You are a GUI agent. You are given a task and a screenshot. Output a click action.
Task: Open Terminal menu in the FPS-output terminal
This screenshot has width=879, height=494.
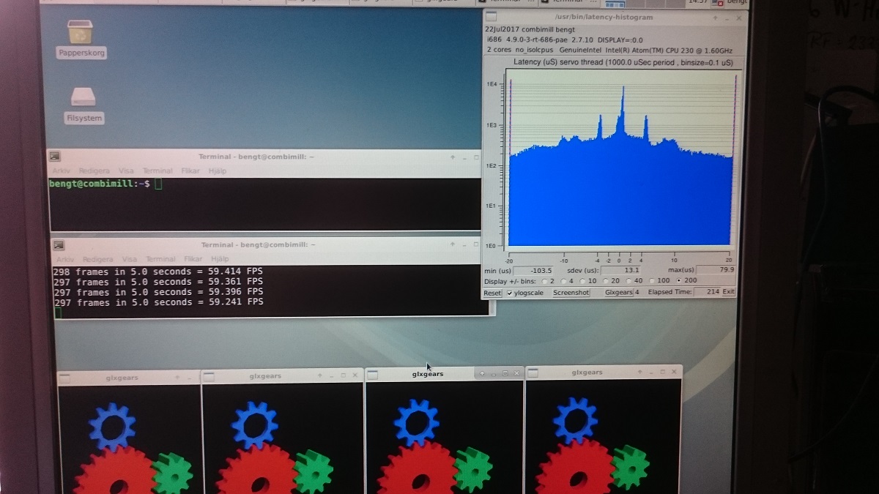(x=160, y=259)
